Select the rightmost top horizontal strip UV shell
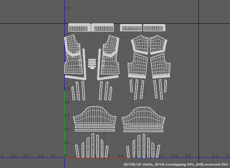Image resolution: width=230 pixels, height=168 pixels. [x=154, y=28]
